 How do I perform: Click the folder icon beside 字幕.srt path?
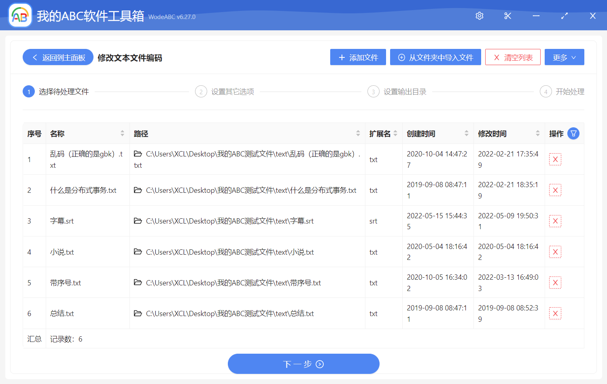tap(138, 221)
